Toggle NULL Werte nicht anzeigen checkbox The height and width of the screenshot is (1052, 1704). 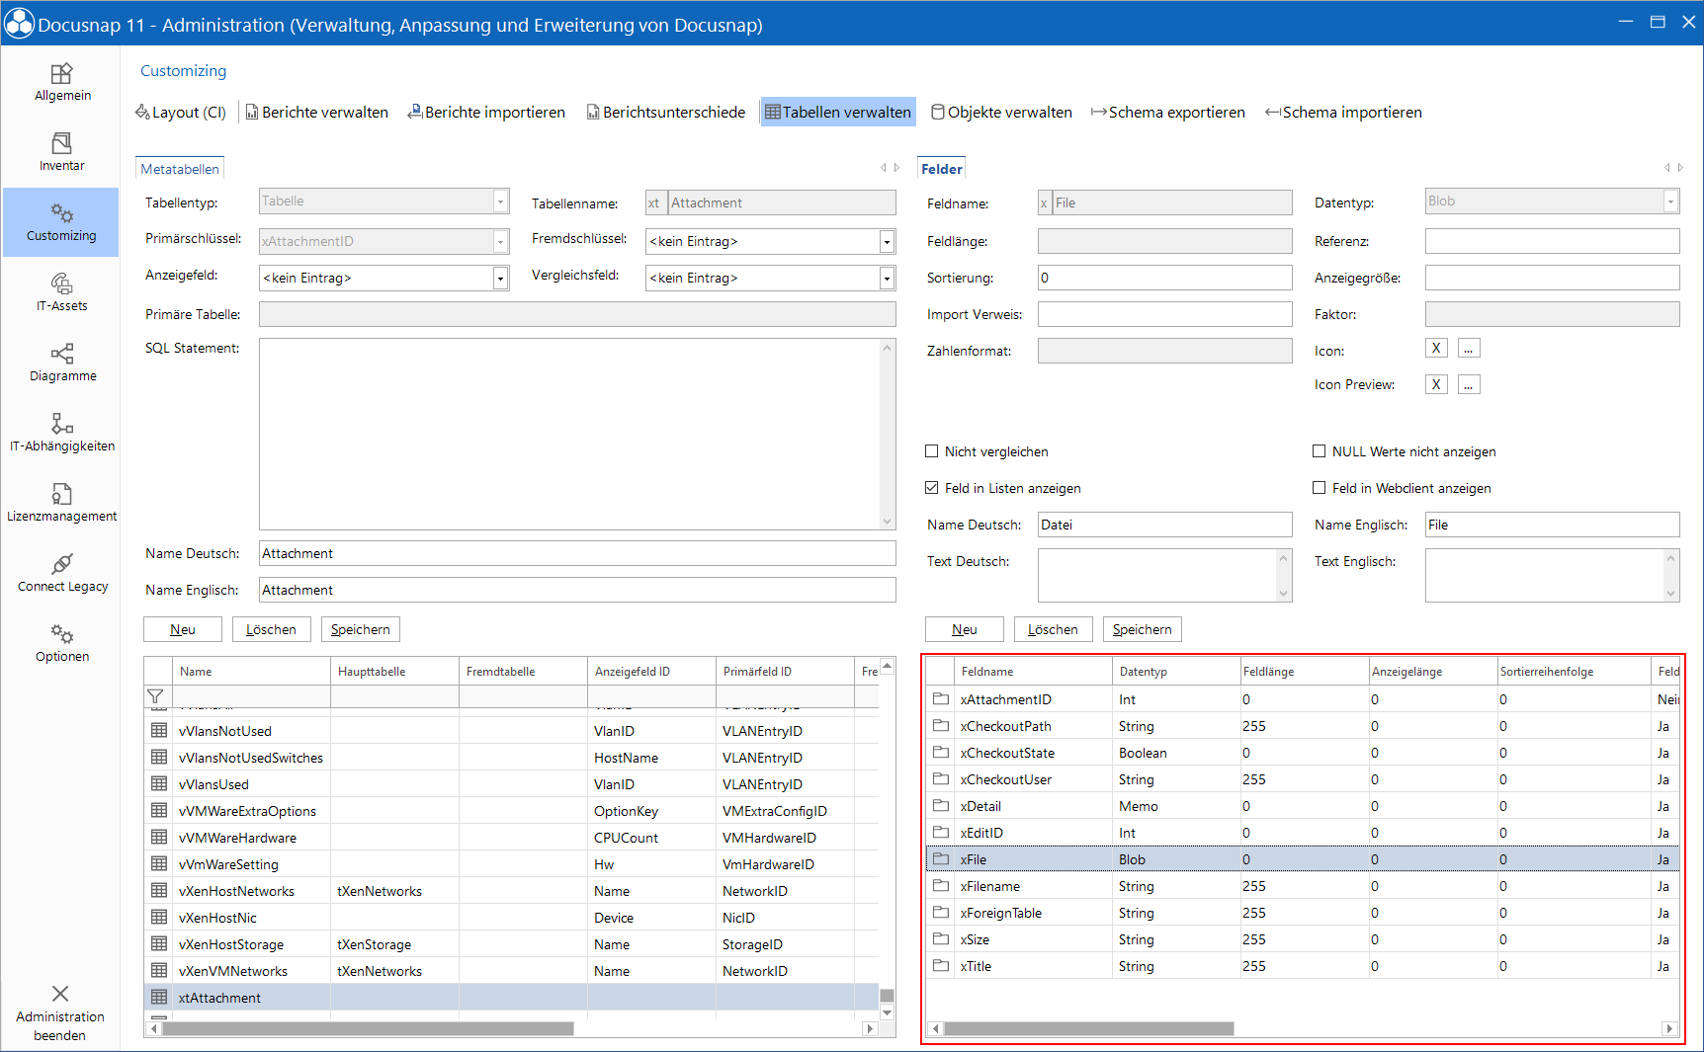pyautogui.click(x=1319, y=451)
